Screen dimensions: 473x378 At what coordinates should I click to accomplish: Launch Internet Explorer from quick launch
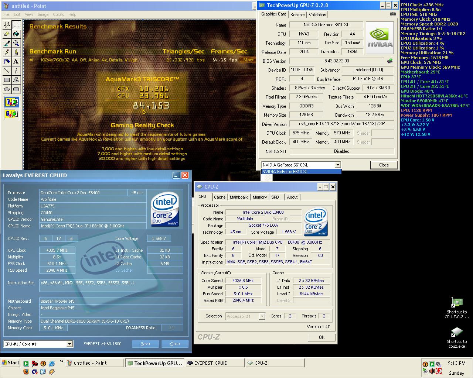51,364
